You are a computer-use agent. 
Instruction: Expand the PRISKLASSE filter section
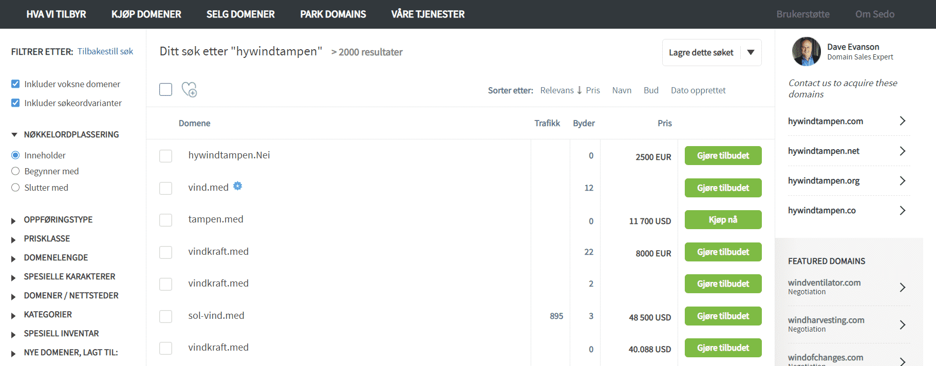tap(14, 239)
